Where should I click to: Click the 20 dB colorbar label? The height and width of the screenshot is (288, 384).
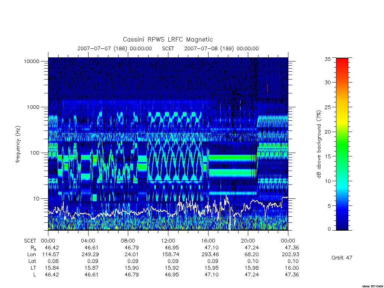click(327, 132)
